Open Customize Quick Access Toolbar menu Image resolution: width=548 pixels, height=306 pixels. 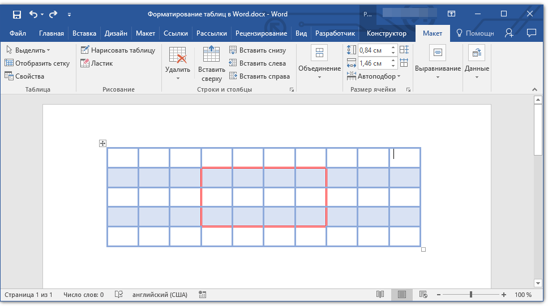tap(69, 15)
